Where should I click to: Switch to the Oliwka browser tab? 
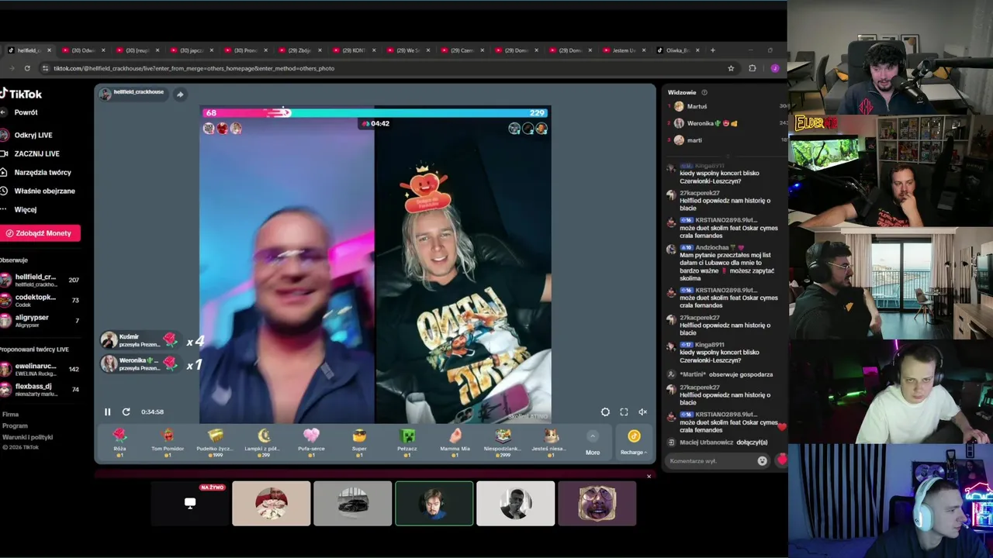tap(677, 50)
